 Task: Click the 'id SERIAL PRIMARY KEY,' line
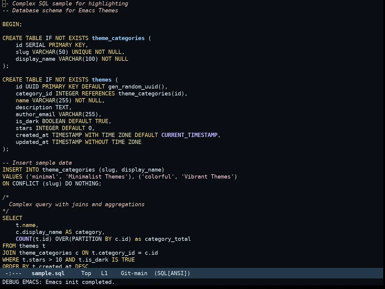click(52, 45)
